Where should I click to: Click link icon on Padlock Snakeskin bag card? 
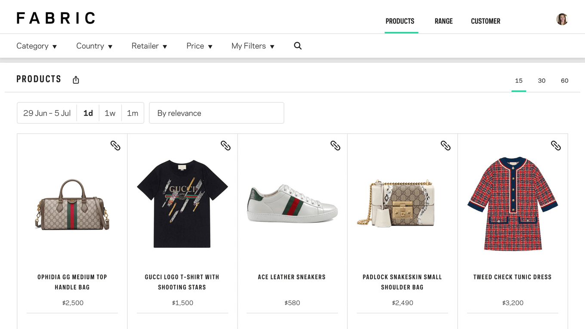(x=446, y=145)
